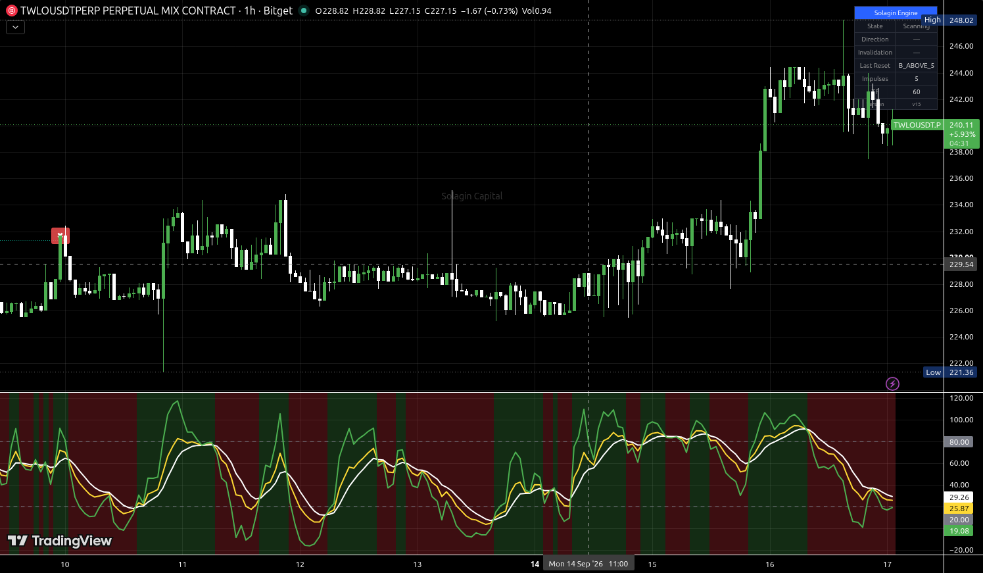
Task: Click the TWLOUSDTPERP symbol title
Action: (128, 11)
